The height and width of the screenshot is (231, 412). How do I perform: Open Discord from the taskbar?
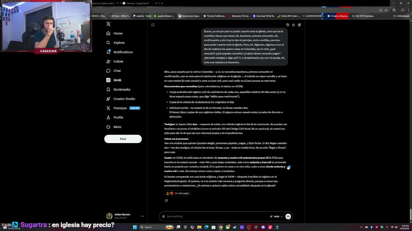(263, 227)
